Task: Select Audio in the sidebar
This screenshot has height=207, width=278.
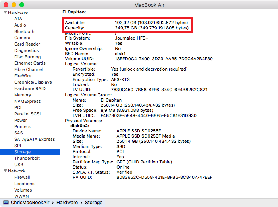Action: (x=20, y=25)
